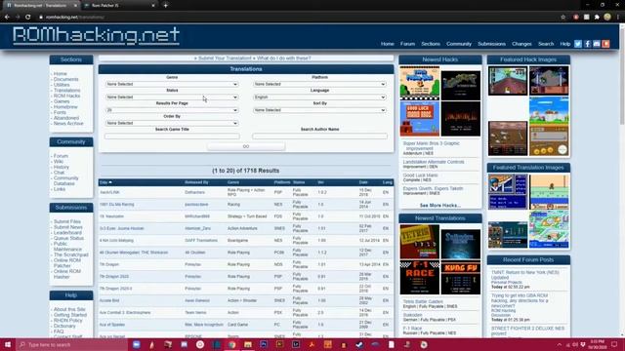
Task: Switch to the Rom Patcher JS tab
Action: click(x=119, y=6)
